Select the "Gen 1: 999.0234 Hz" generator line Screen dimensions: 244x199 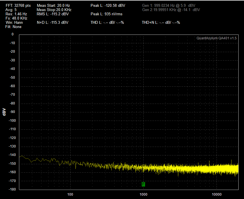[x=169, y=6]
